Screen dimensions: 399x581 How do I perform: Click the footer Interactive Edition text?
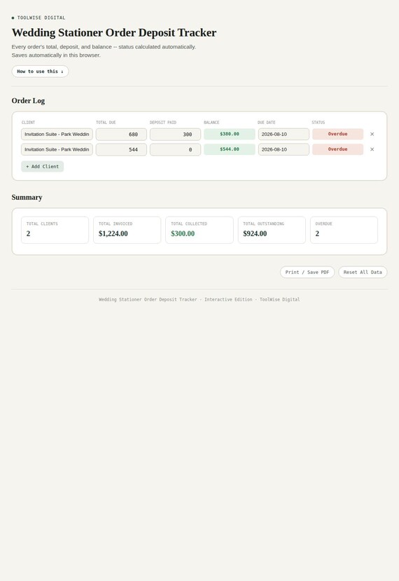tap(228, 299)
